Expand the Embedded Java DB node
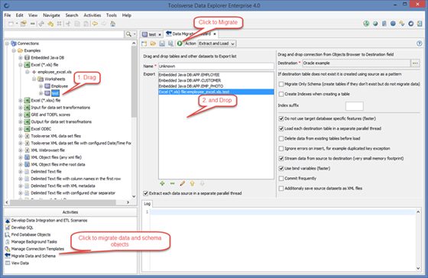 pos(21,57)
